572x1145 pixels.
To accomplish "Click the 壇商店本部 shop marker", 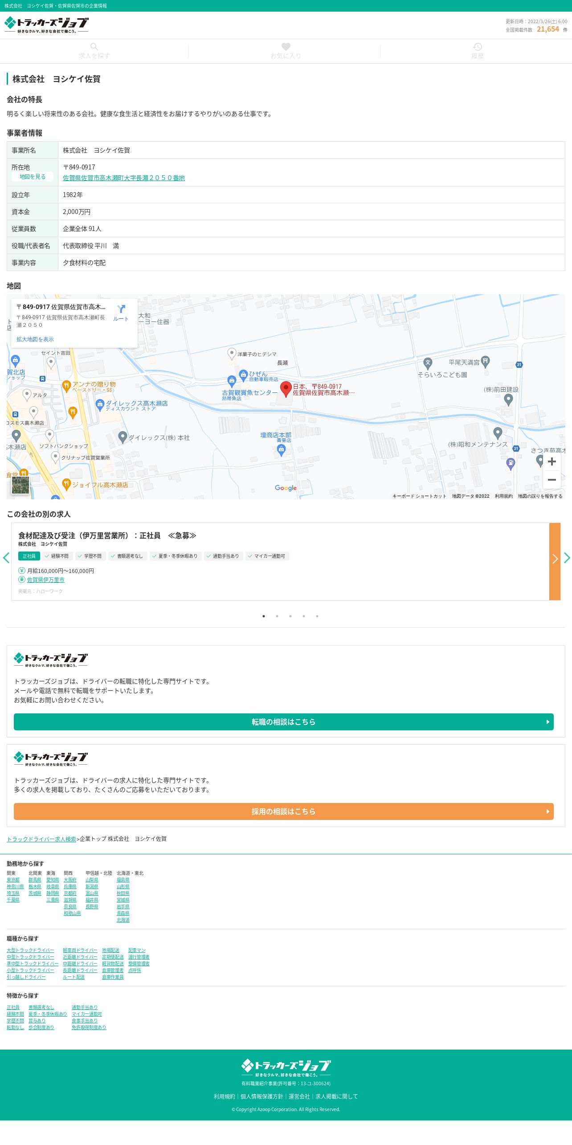I will (x=281, y=450).
